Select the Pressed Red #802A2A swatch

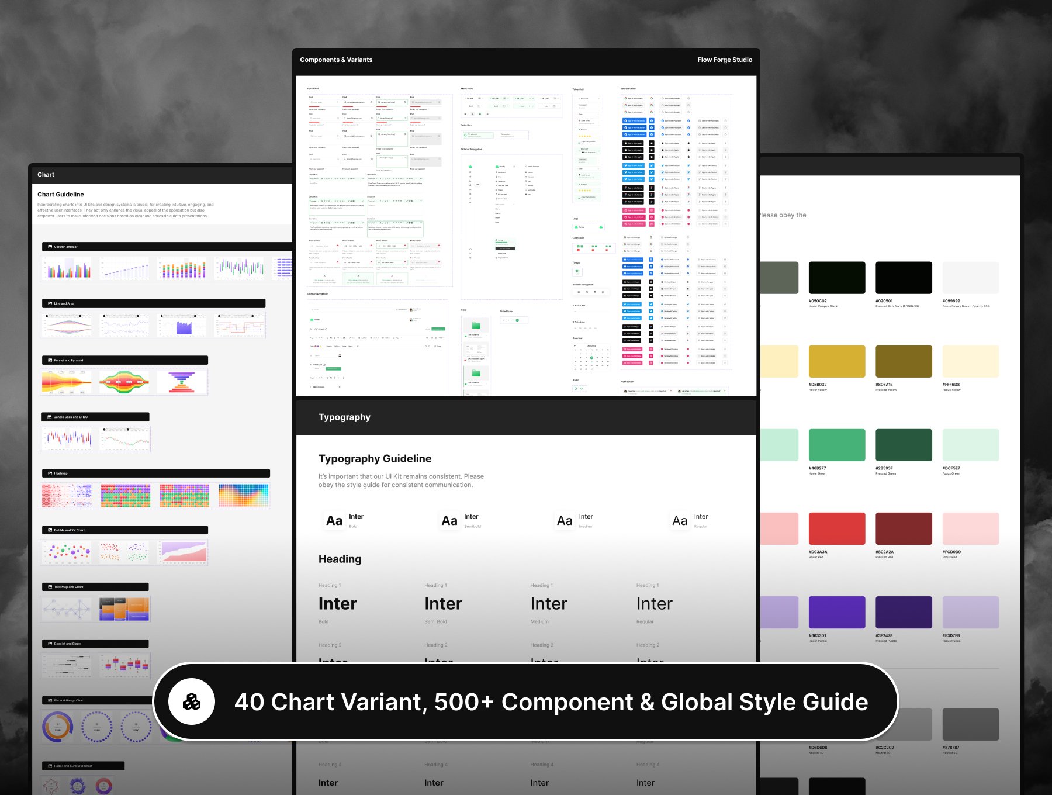[x=904, y=528]
